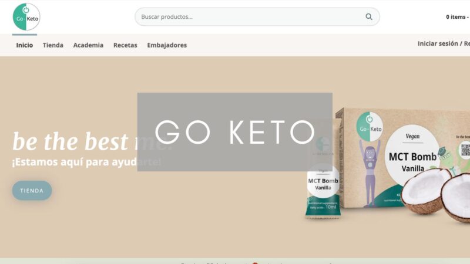Screen dimensions: 470x264
Task: Click the QR code on the box
Action: click(465, 150)
